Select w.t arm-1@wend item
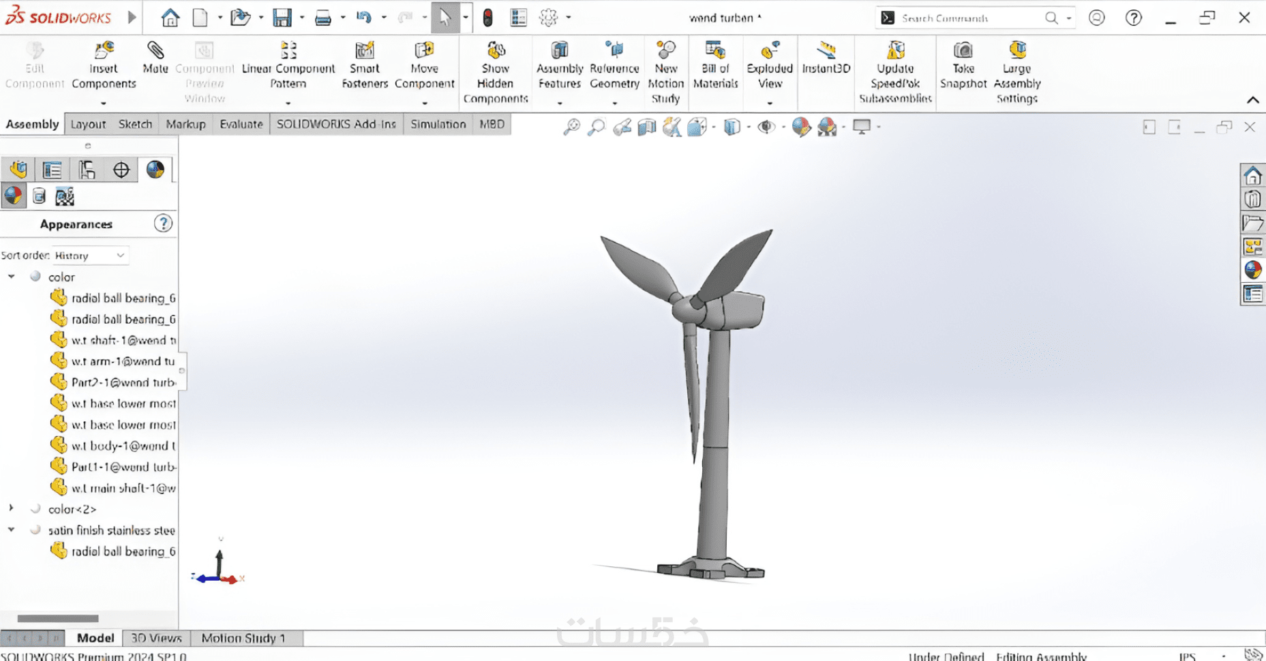Screen dimensions: 1266x661 (123, 361)
